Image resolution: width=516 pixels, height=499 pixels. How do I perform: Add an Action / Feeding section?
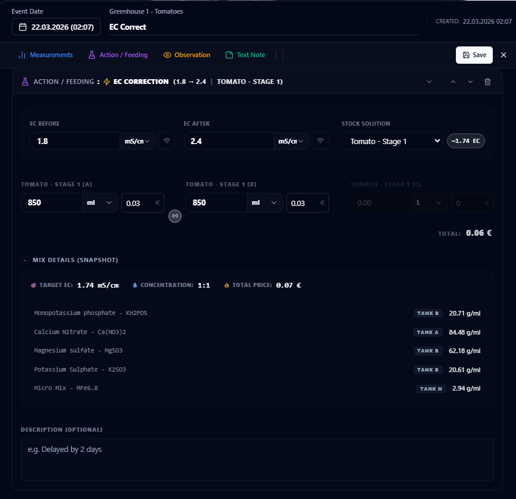[118, 55]
